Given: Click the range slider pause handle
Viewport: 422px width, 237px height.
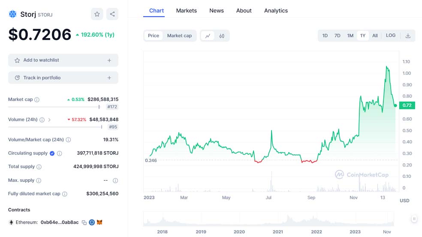Looking at the screenshot, I should pos(414,219).
